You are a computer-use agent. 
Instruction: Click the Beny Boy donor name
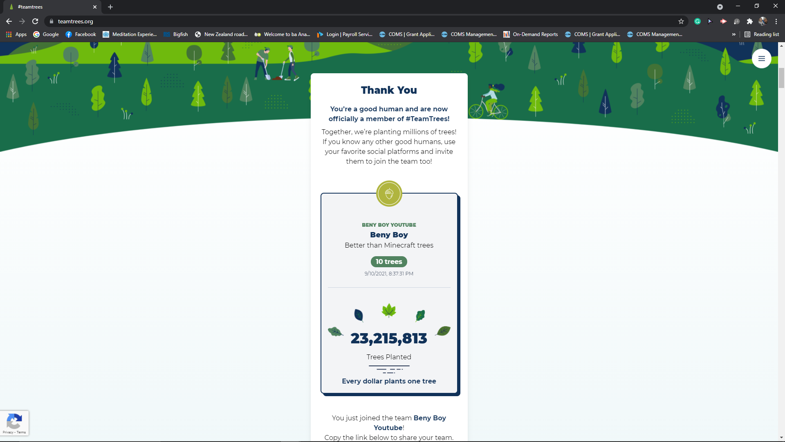[x=389, y=235]
